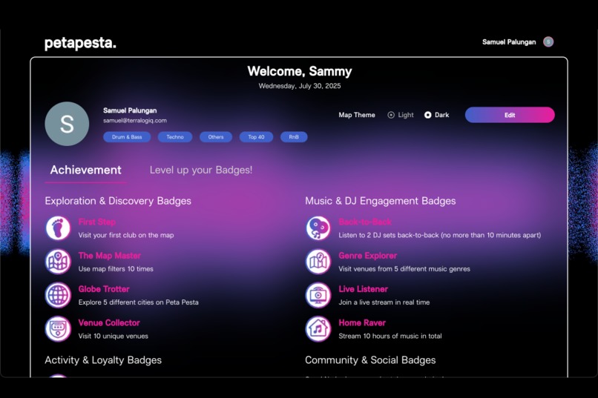Open the small user avatar in header
The height and width of the screenshot is (398, 598).
pyautogui.click(x=548, y=42)
